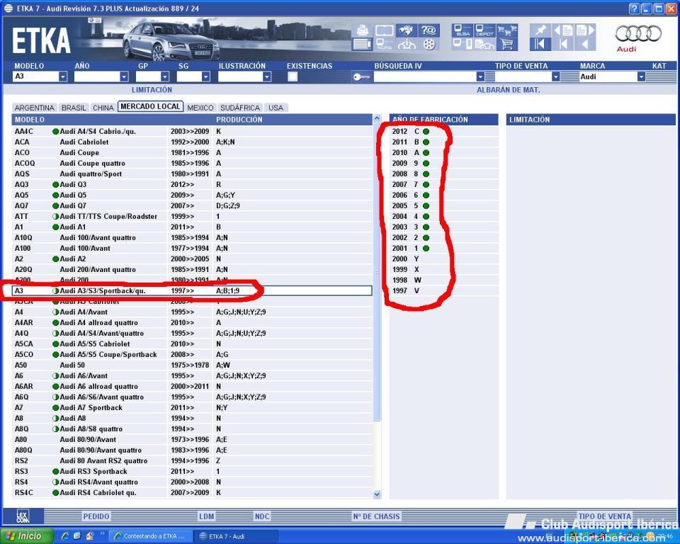Select the Audi RS3 Sportback row
Image resolution: width=680 pixels, height=544 pixels.
192,471
